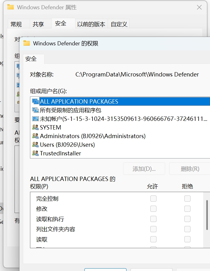This screenshot has height=271, width=210.
Task: Click the 删除(R) button
Action: point(190,169)
